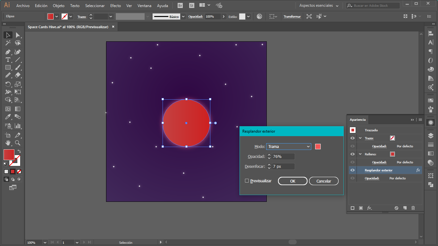Collapse the Trazo row in Appearance
438x246 pixels.
pyautogui.click(x=360, y=138)
